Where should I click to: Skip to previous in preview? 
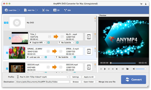[101, 69]
